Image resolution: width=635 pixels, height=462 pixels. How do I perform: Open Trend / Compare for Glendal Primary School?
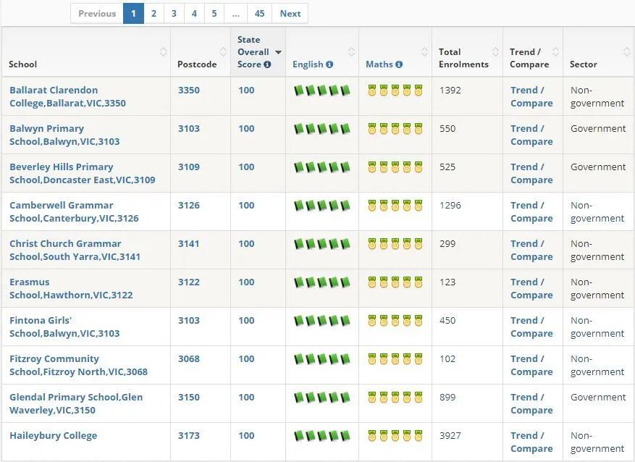[531, 403]
